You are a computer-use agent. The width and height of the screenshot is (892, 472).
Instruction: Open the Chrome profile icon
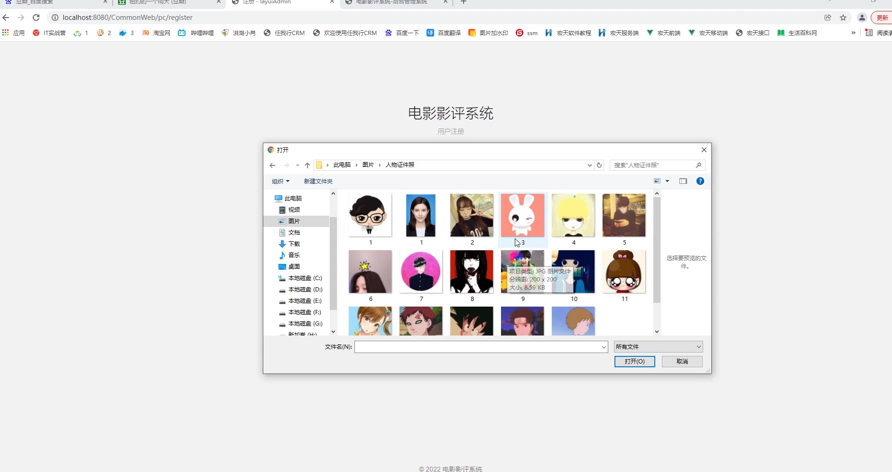coord(862,18)
